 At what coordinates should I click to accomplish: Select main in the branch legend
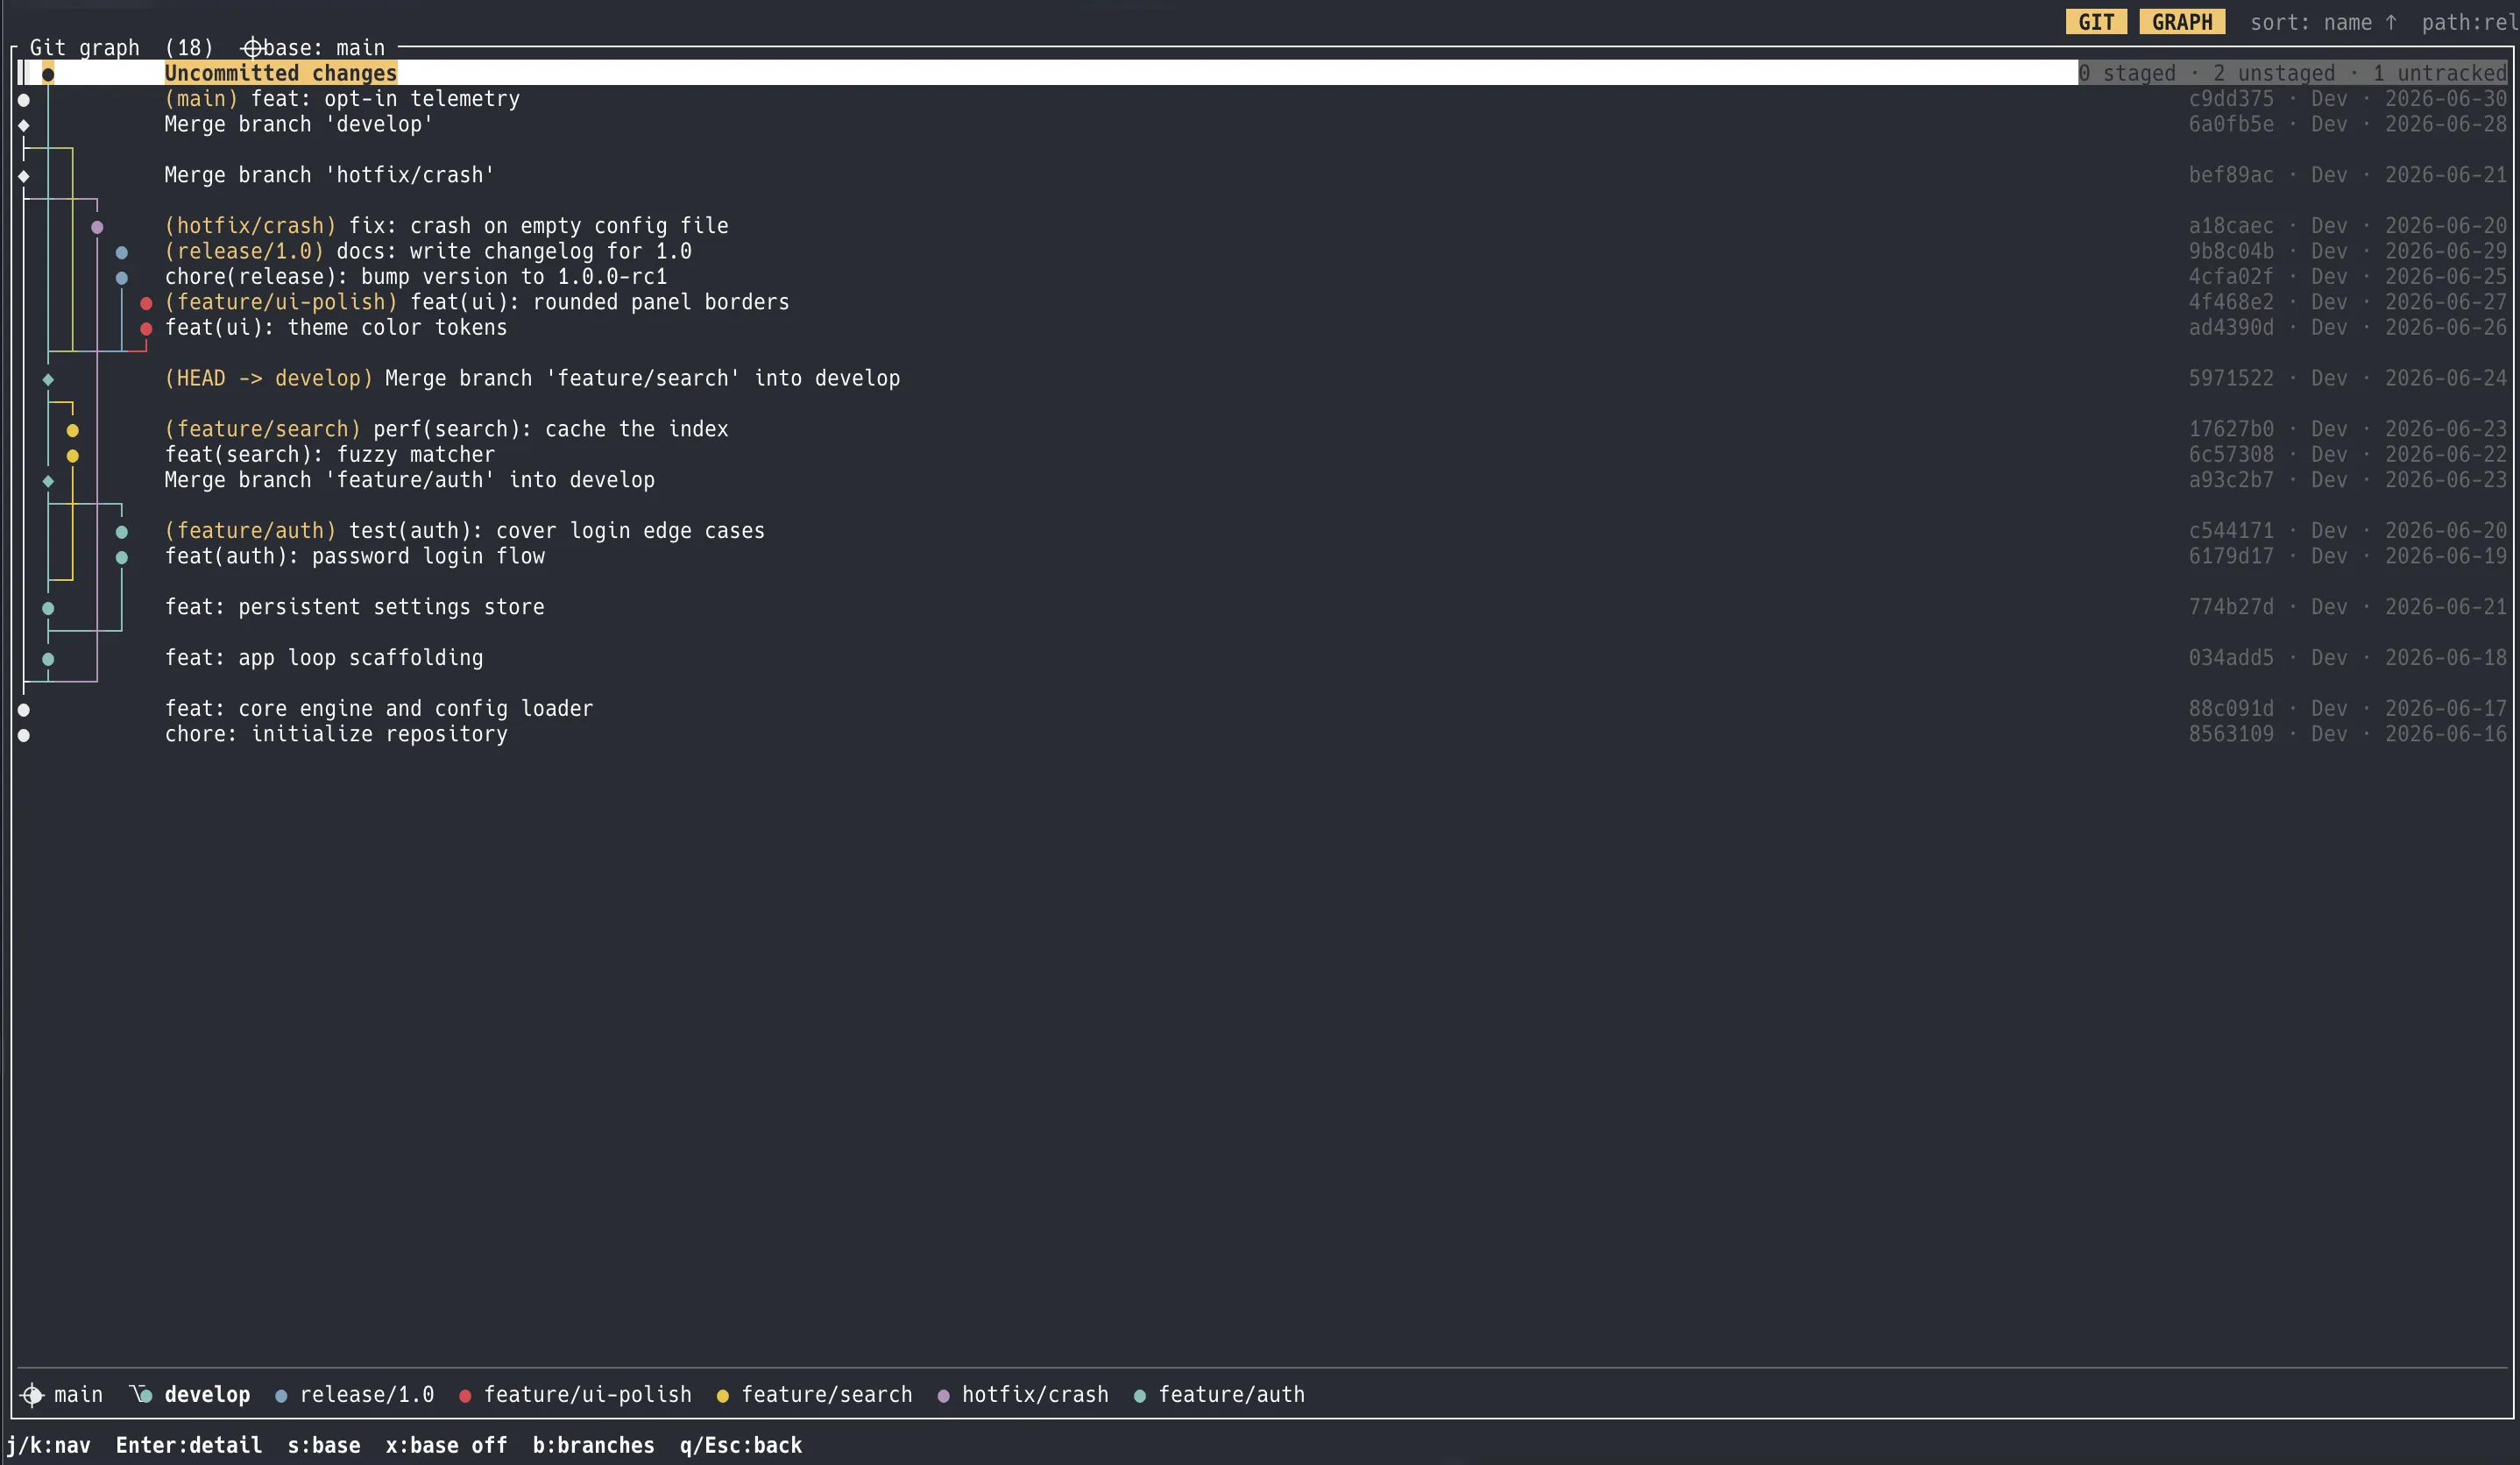(62, 1395)
